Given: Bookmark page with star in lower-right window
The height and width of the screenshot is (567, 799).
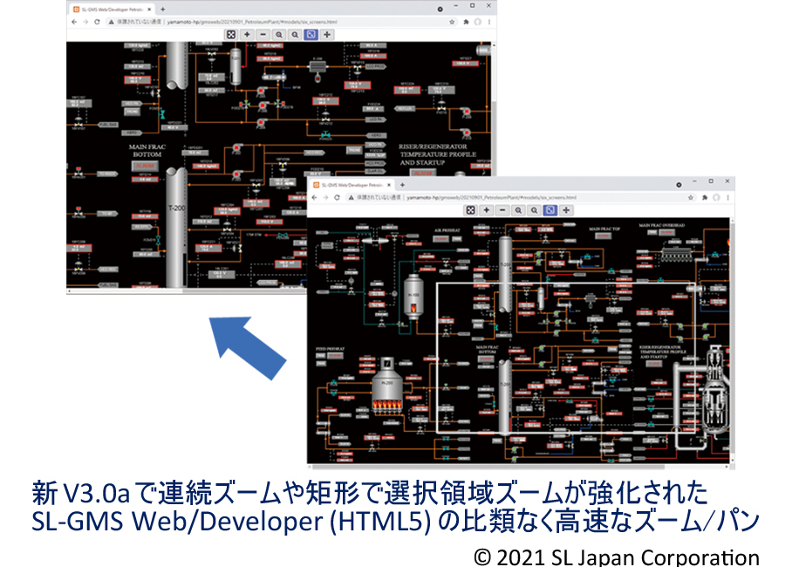Looking at the screenshot, I should [691, 197].
